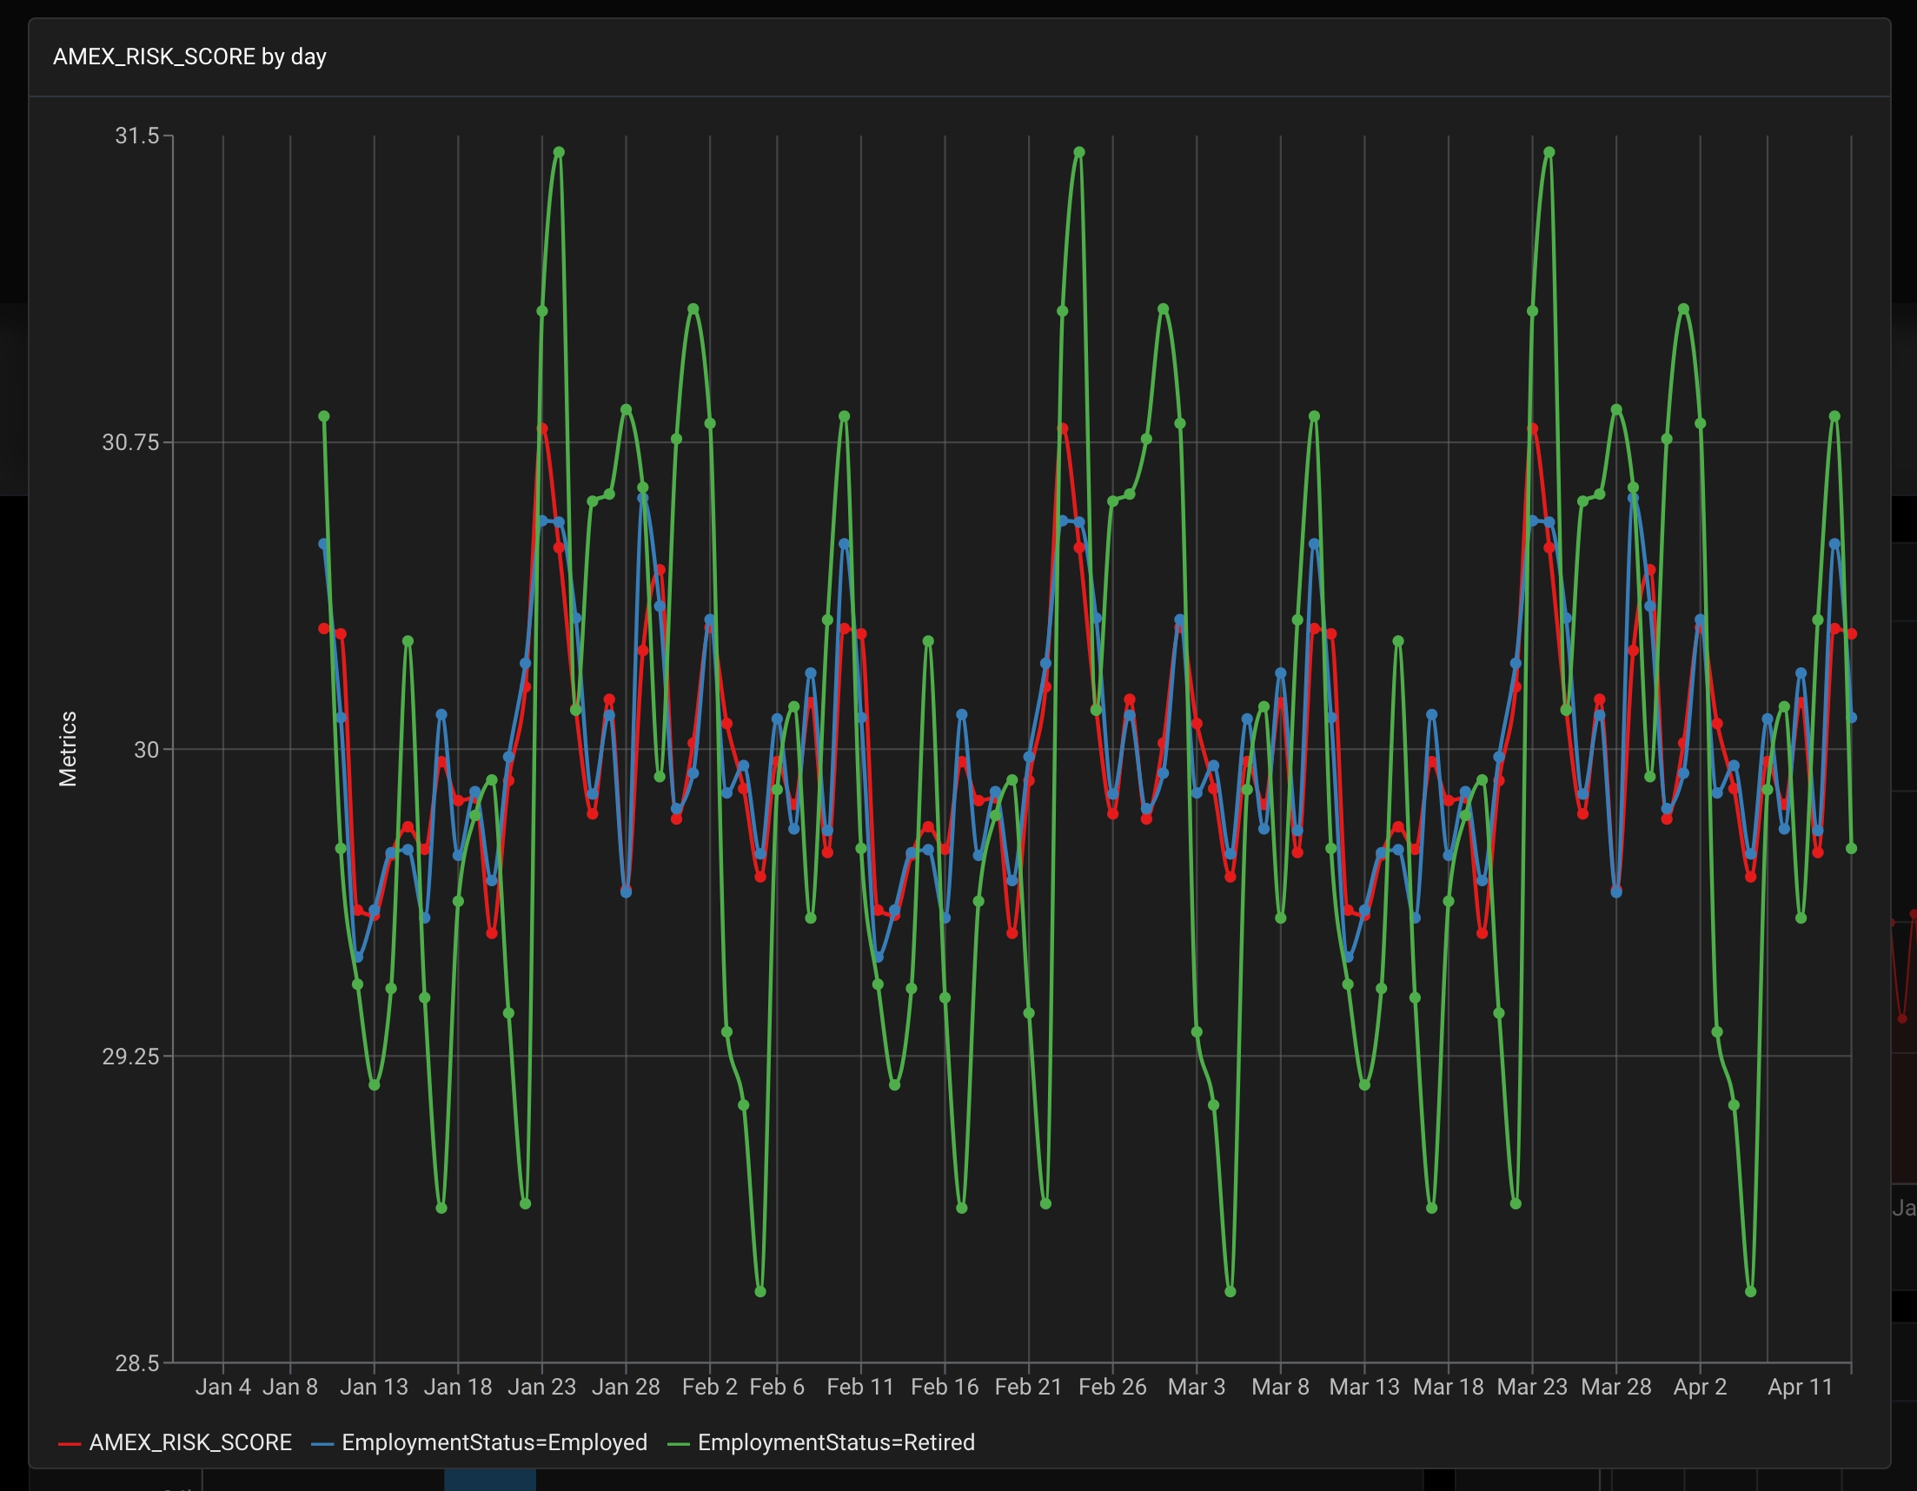Click the blue Employed legend line swatch
Screen dimensions: 1917x1491
coord(322,1443)
